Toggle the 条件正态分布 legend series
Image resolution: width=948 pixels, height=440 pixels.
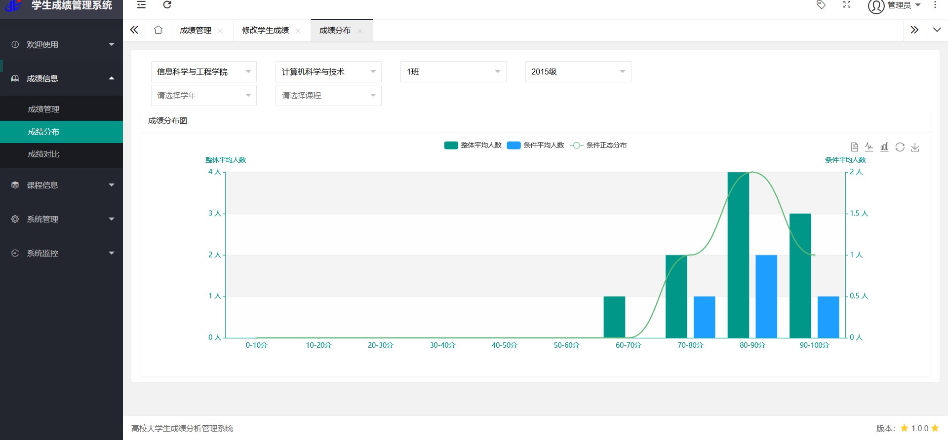pos(598,145)
